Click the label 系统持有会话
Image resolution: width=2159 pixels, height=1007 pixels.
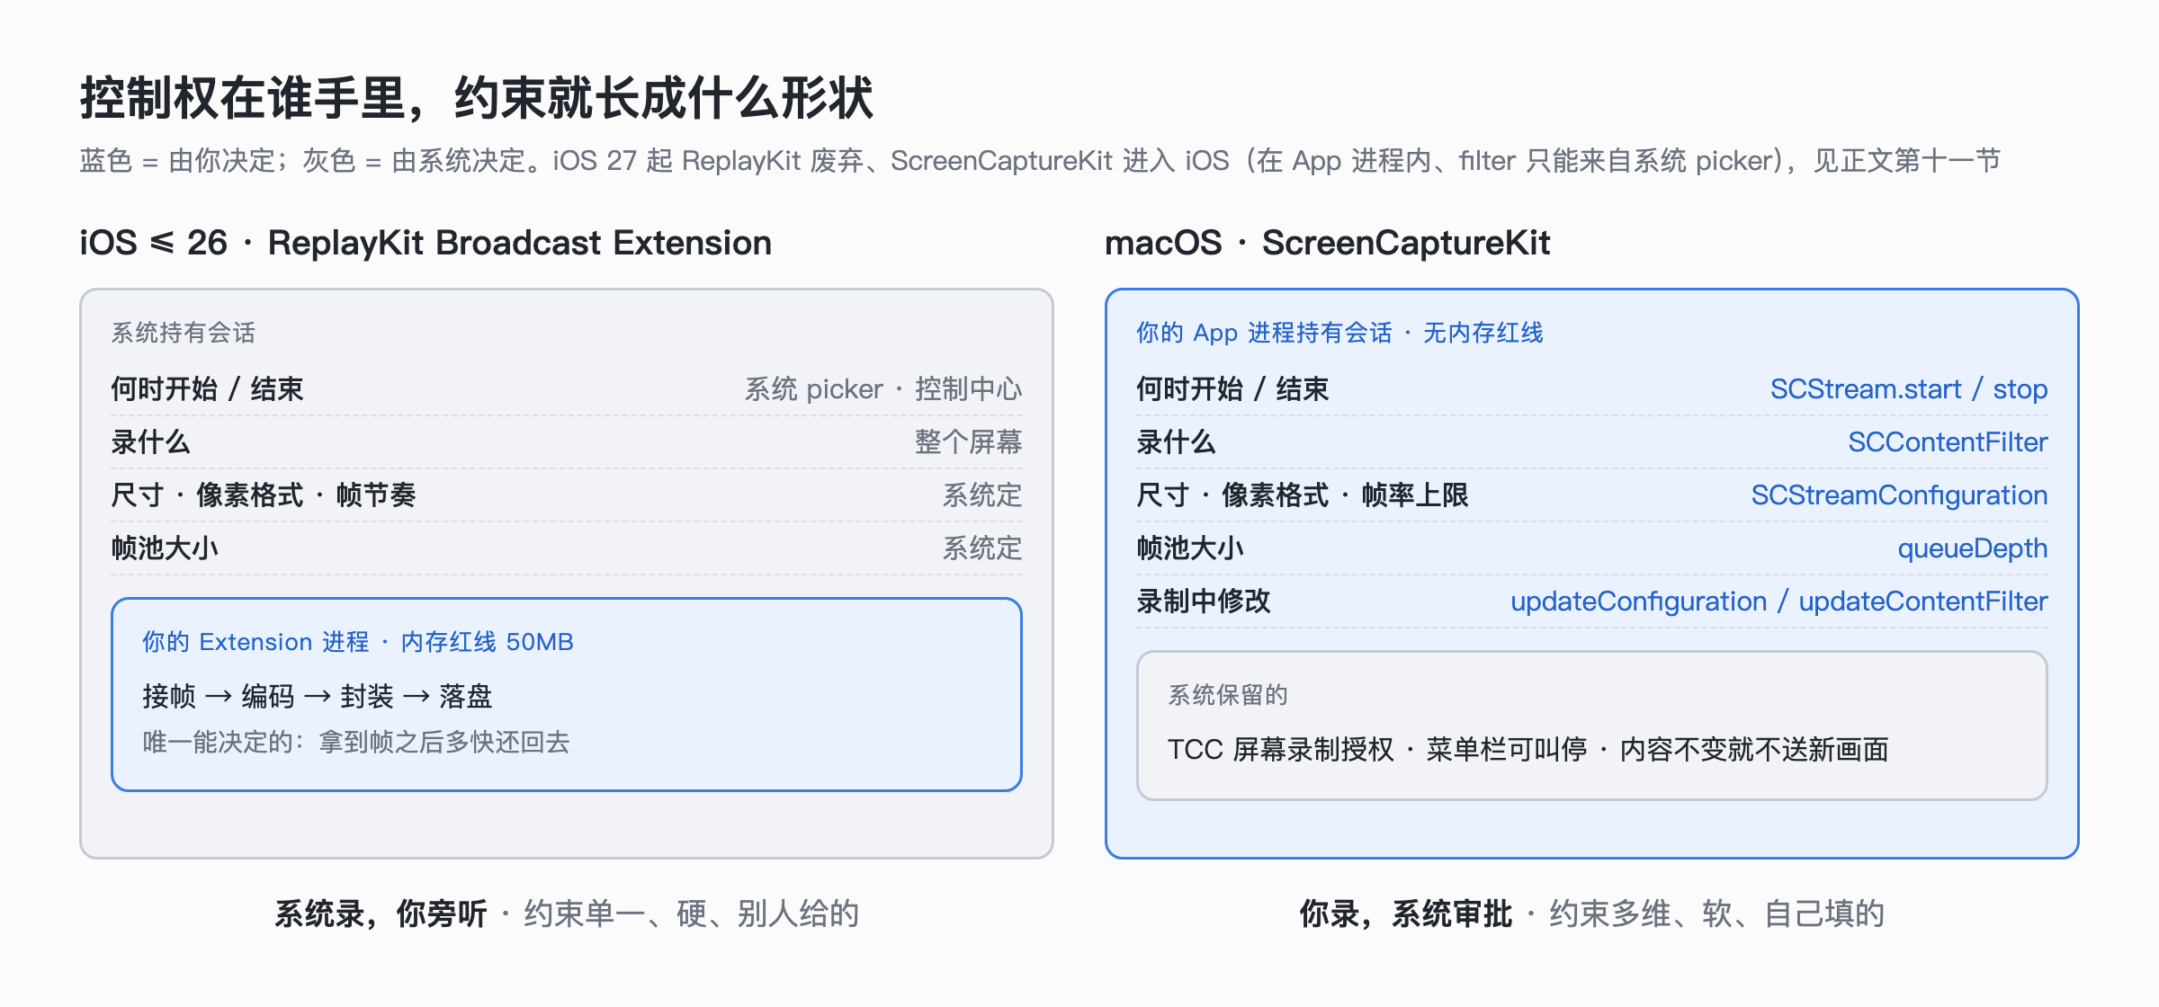coord(184,333)
